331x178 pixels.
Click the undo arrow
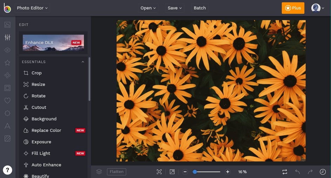point(297,172)
